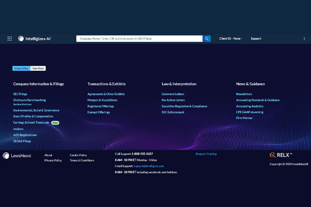Image resolution: width=311 pixels, height=207 pixels.
Task: Open Securities Regulation & Compliance
Action: pyautogui.click(x=184, y=106)
